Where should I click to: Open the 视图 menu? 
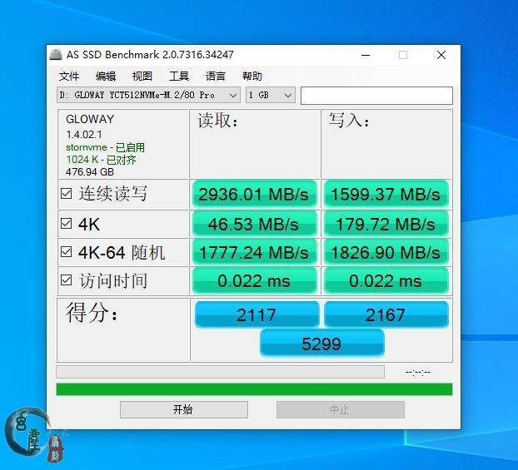click(142, 77)
